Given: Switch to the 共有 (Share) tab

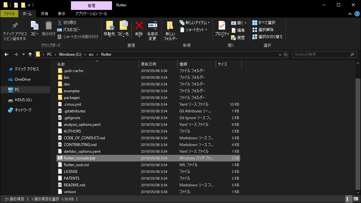Looking at the screenshot, I should tap(44, 13).
